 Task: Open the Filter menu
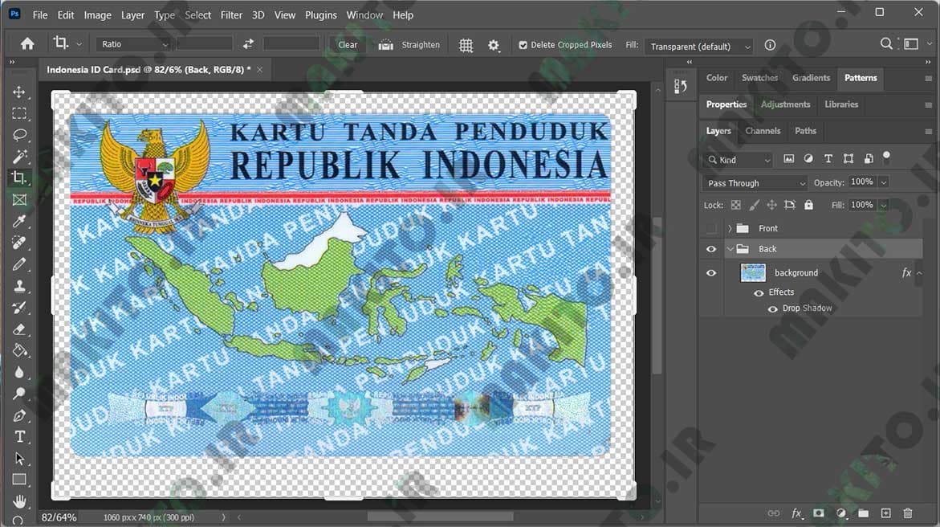click(x=231, y=15)
